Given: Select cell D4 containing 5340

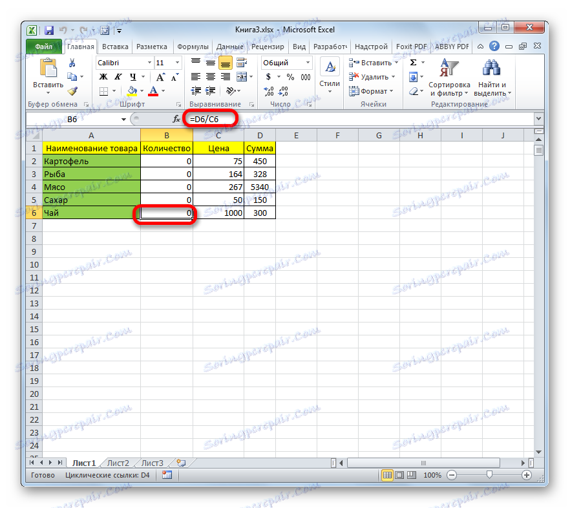Looking at the screenshot, I should coord(260,187).
